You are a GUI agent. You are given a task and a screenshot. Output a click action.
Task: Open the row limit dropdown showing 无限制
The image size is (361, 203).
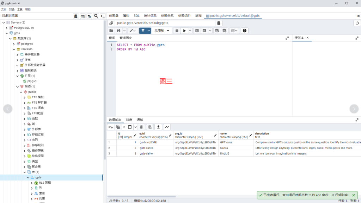pos(162,31)
